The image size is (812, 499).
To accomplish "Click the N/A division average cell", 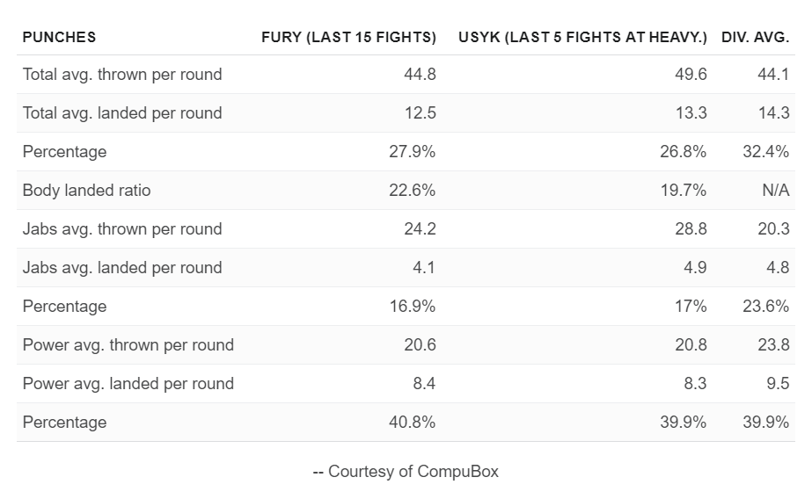I will (x=776, y=191).
